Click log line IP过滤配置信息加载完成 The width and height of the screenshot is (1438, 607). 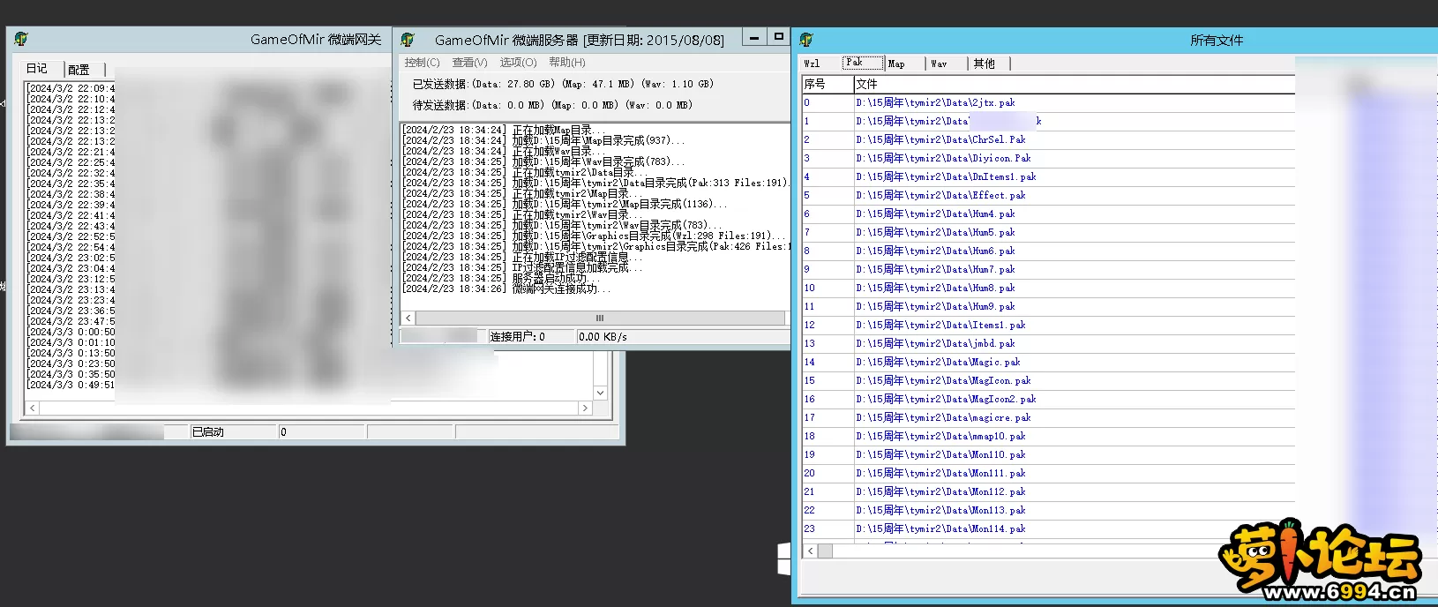522,267
